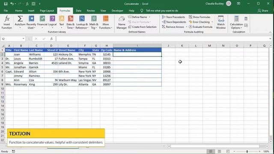274x154 pixels.
Task: Open Math & Trig functions
Action: (94, 22)
